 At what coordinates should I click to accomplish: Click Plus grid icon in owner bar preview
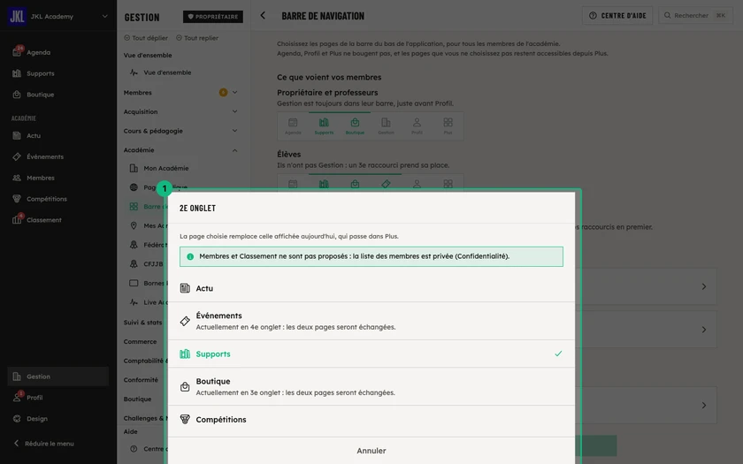(448, 123)
